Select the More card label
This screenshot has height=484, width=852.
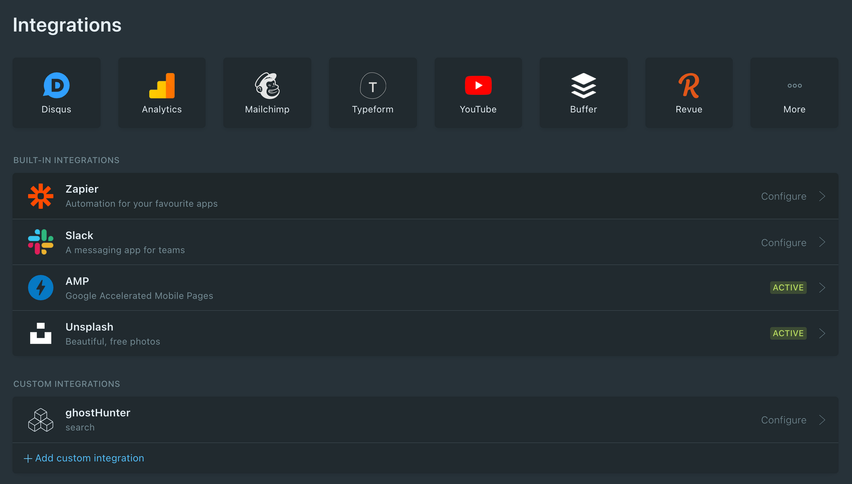(x=794, y=109)
